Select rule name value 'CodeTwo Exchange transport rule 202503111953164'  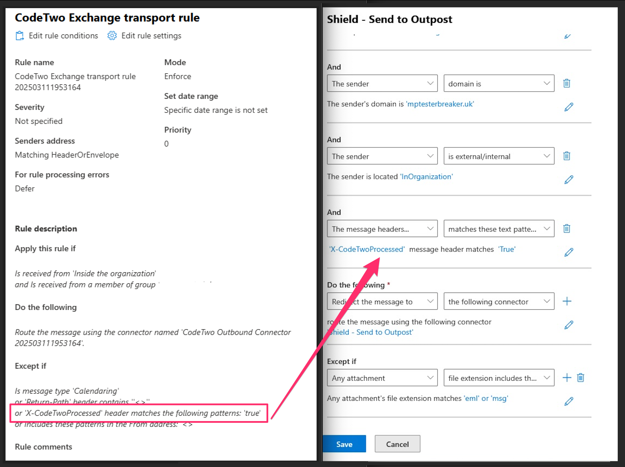tap(75, 82)
